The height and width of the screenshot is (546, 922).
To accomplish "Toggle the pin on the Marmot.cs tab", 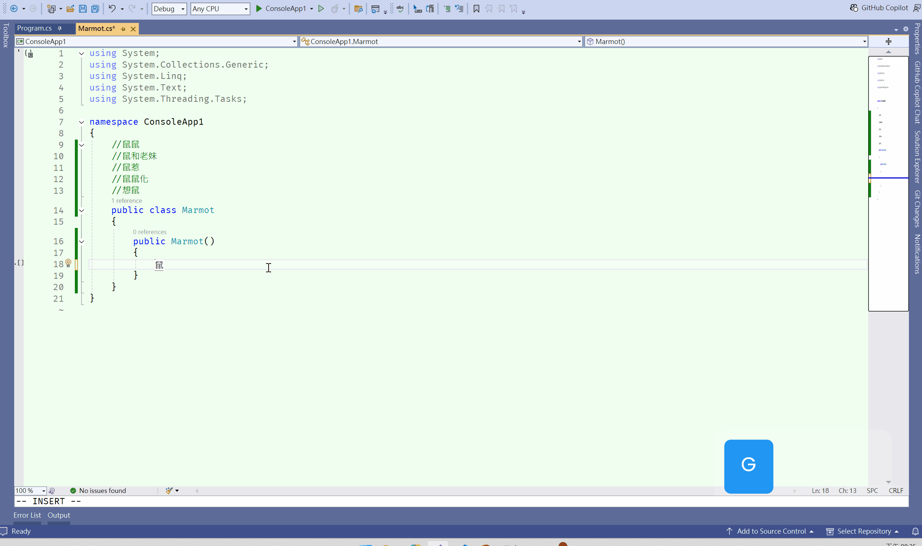I will [123, 29].
